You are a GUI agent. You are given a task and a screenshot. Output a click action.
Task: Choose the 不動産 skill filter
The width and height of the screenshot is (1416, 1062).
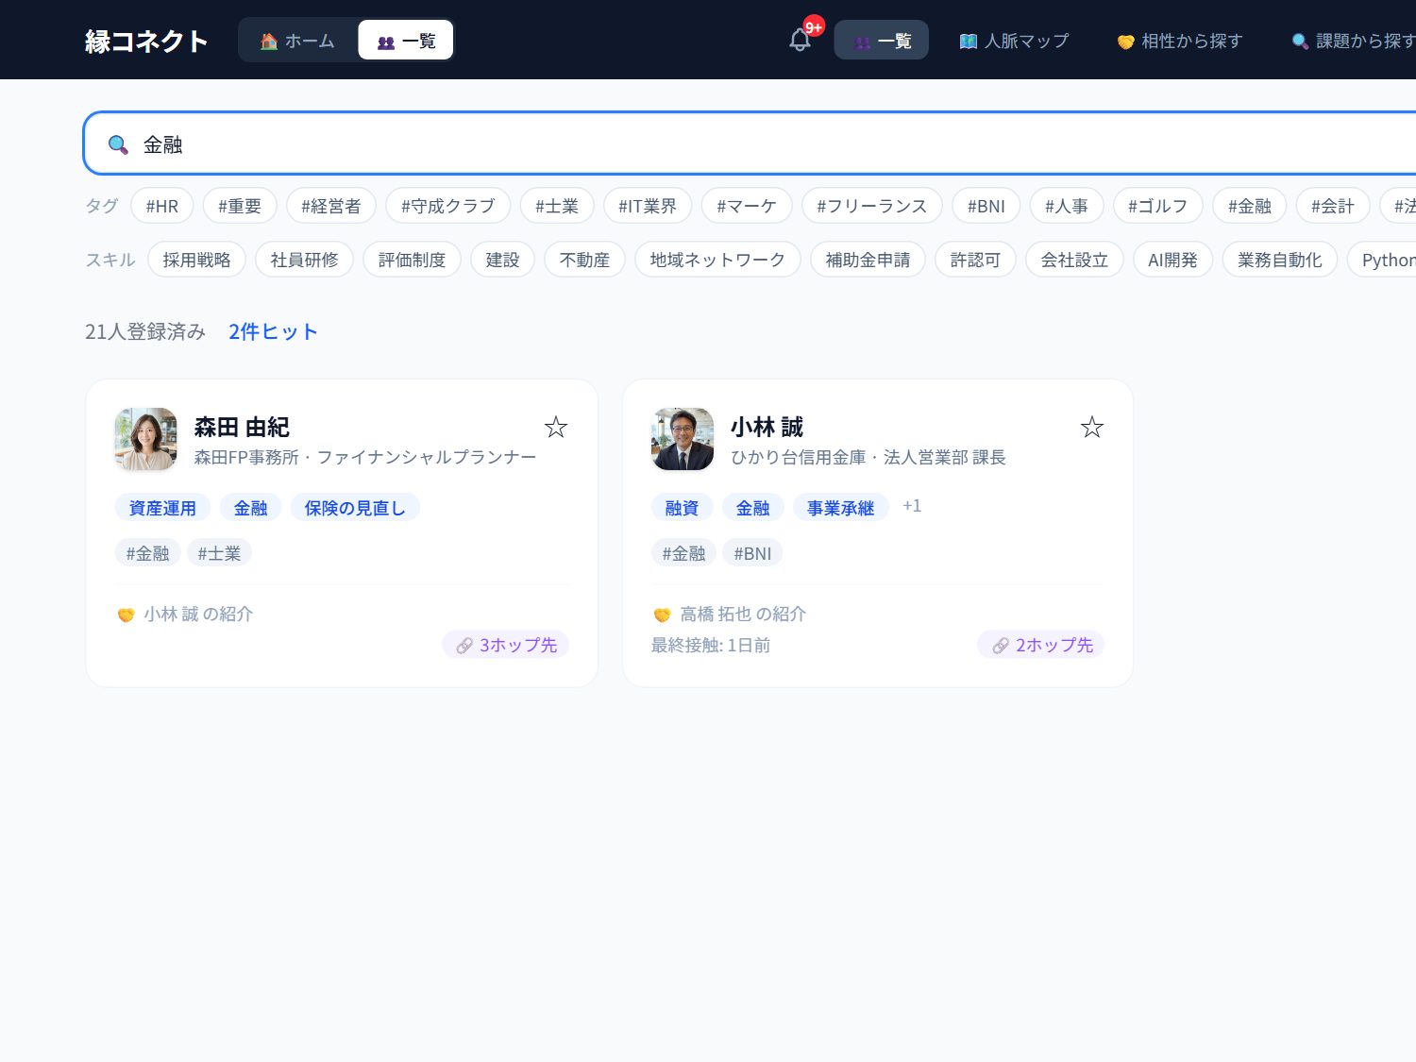[585, 260]
